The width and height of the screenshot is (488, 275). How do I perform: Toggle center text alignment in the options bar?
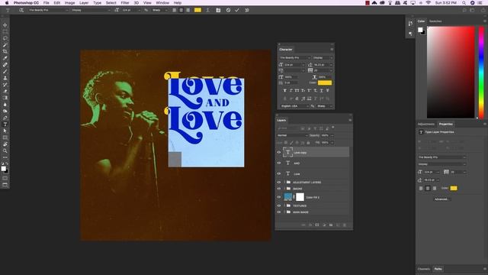coord(181,10)
